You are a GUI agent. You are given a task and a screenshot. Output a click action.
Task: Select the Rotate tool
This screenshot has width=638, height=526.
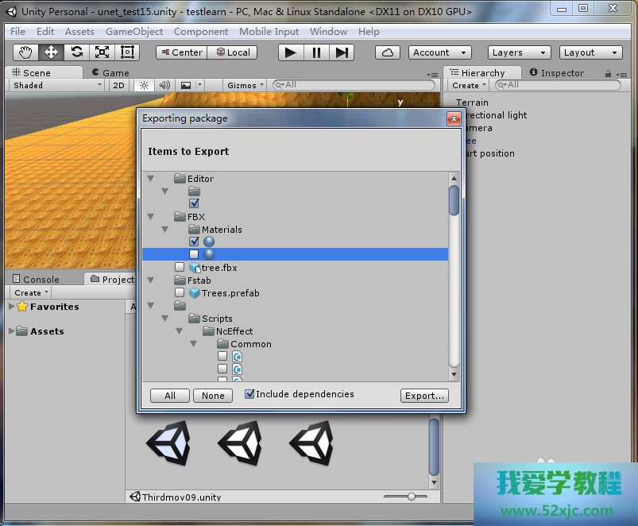(76, 52)
